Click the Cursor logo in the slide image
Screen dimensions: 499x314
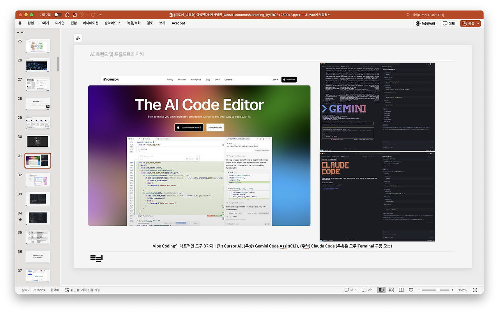(x=111, y=79)
